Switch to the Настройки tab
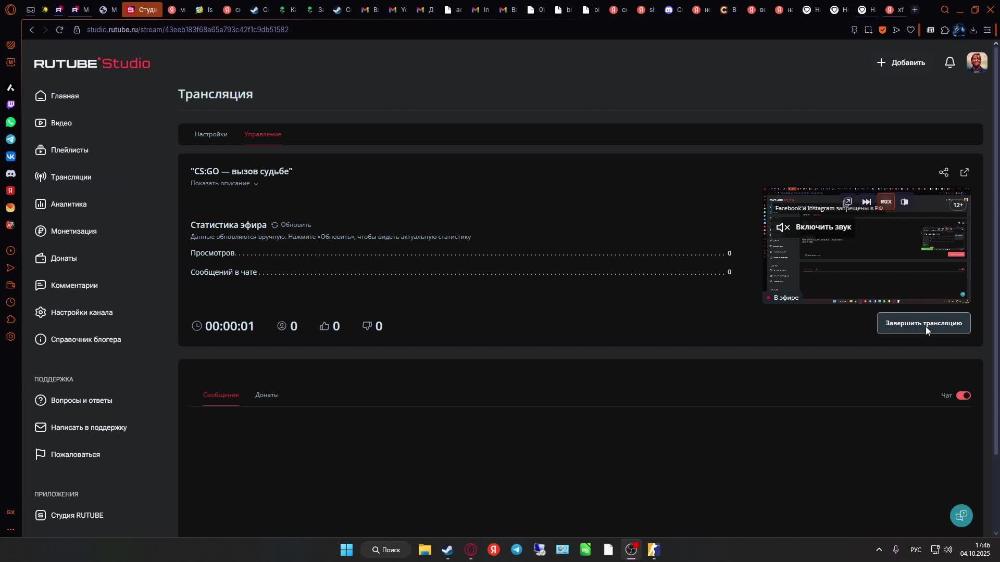 click(211, 134)
